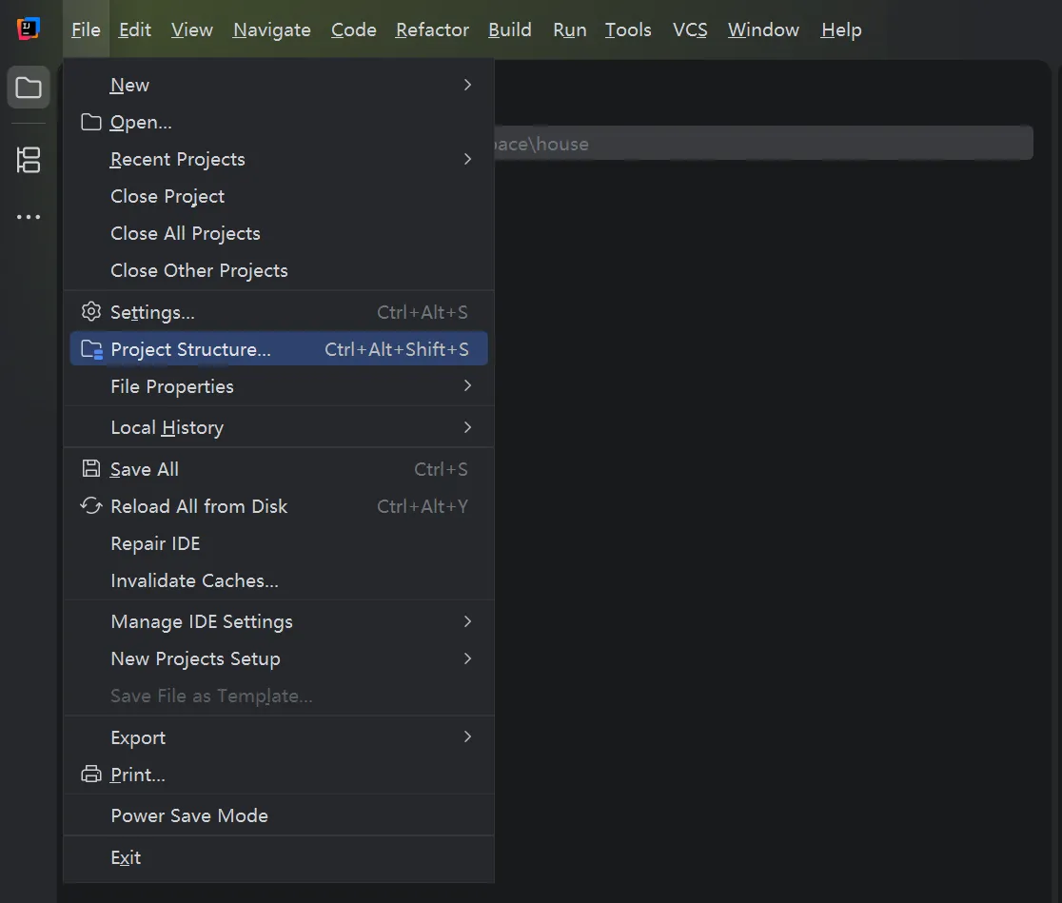Choose Print... menu item
This screenshot has width=1062, height=903.
[x=279, y=775]
